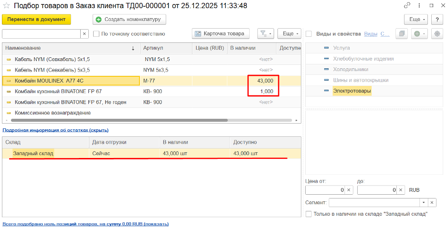Image resolution: width=447 pixels, height=230 pixels.
Task: Hide detailed stock info via link
Action: [55, 130]
